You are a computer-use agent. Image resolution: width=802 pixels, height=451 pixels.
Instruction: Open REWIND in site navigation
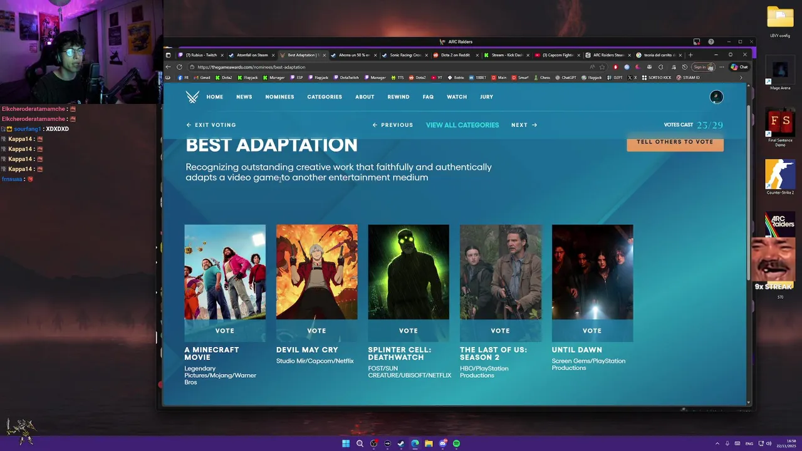click(x=398, y=97)
